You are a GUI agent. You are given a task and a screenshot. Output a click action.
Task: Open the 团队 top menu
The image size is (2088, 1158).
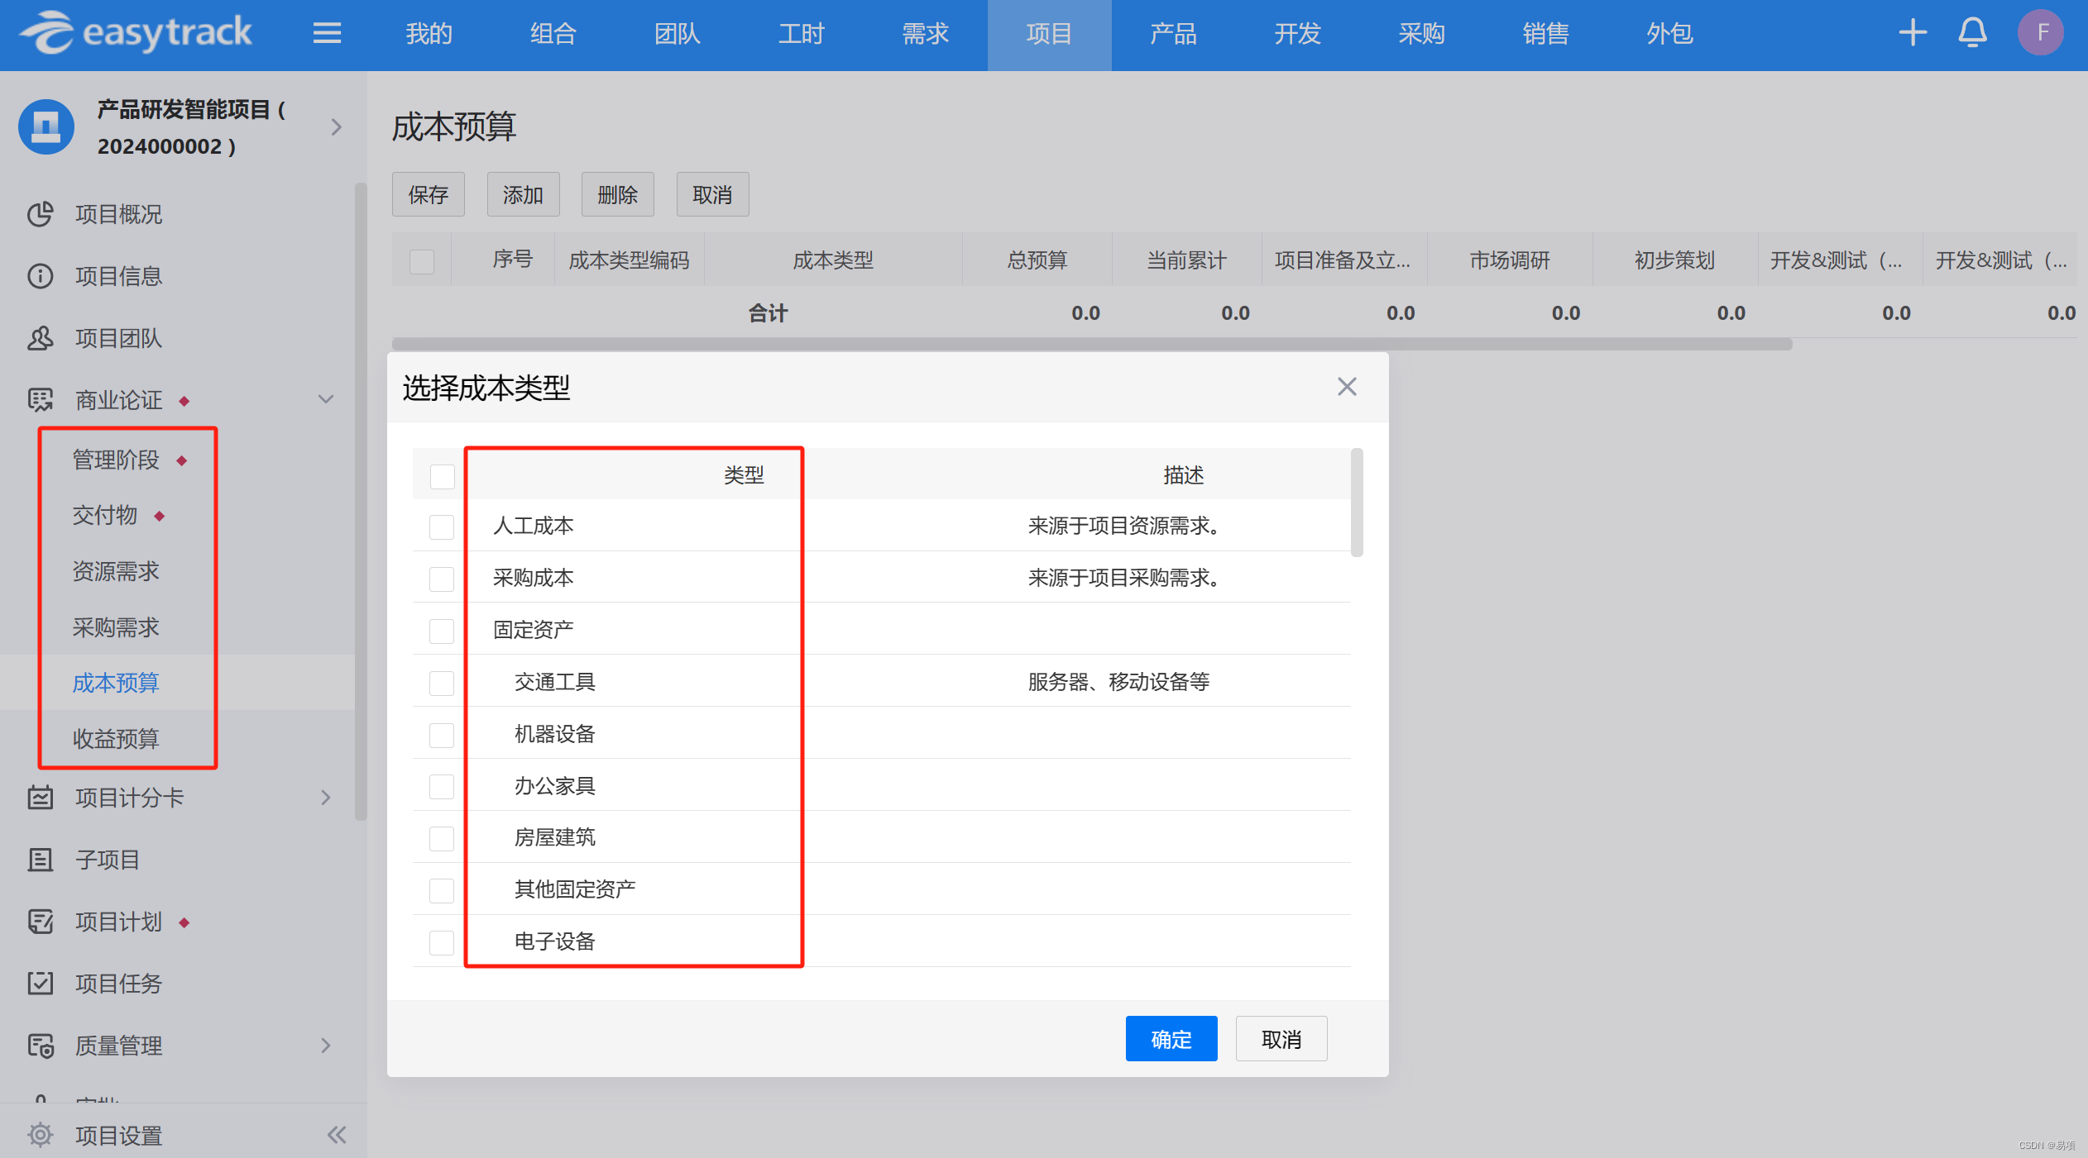(677, 34)
